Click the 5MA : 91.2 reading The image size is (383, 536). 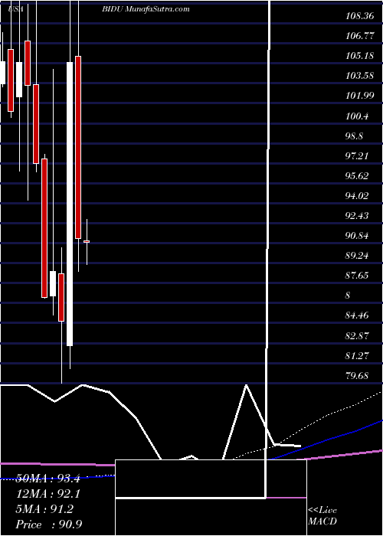(44, 509)
